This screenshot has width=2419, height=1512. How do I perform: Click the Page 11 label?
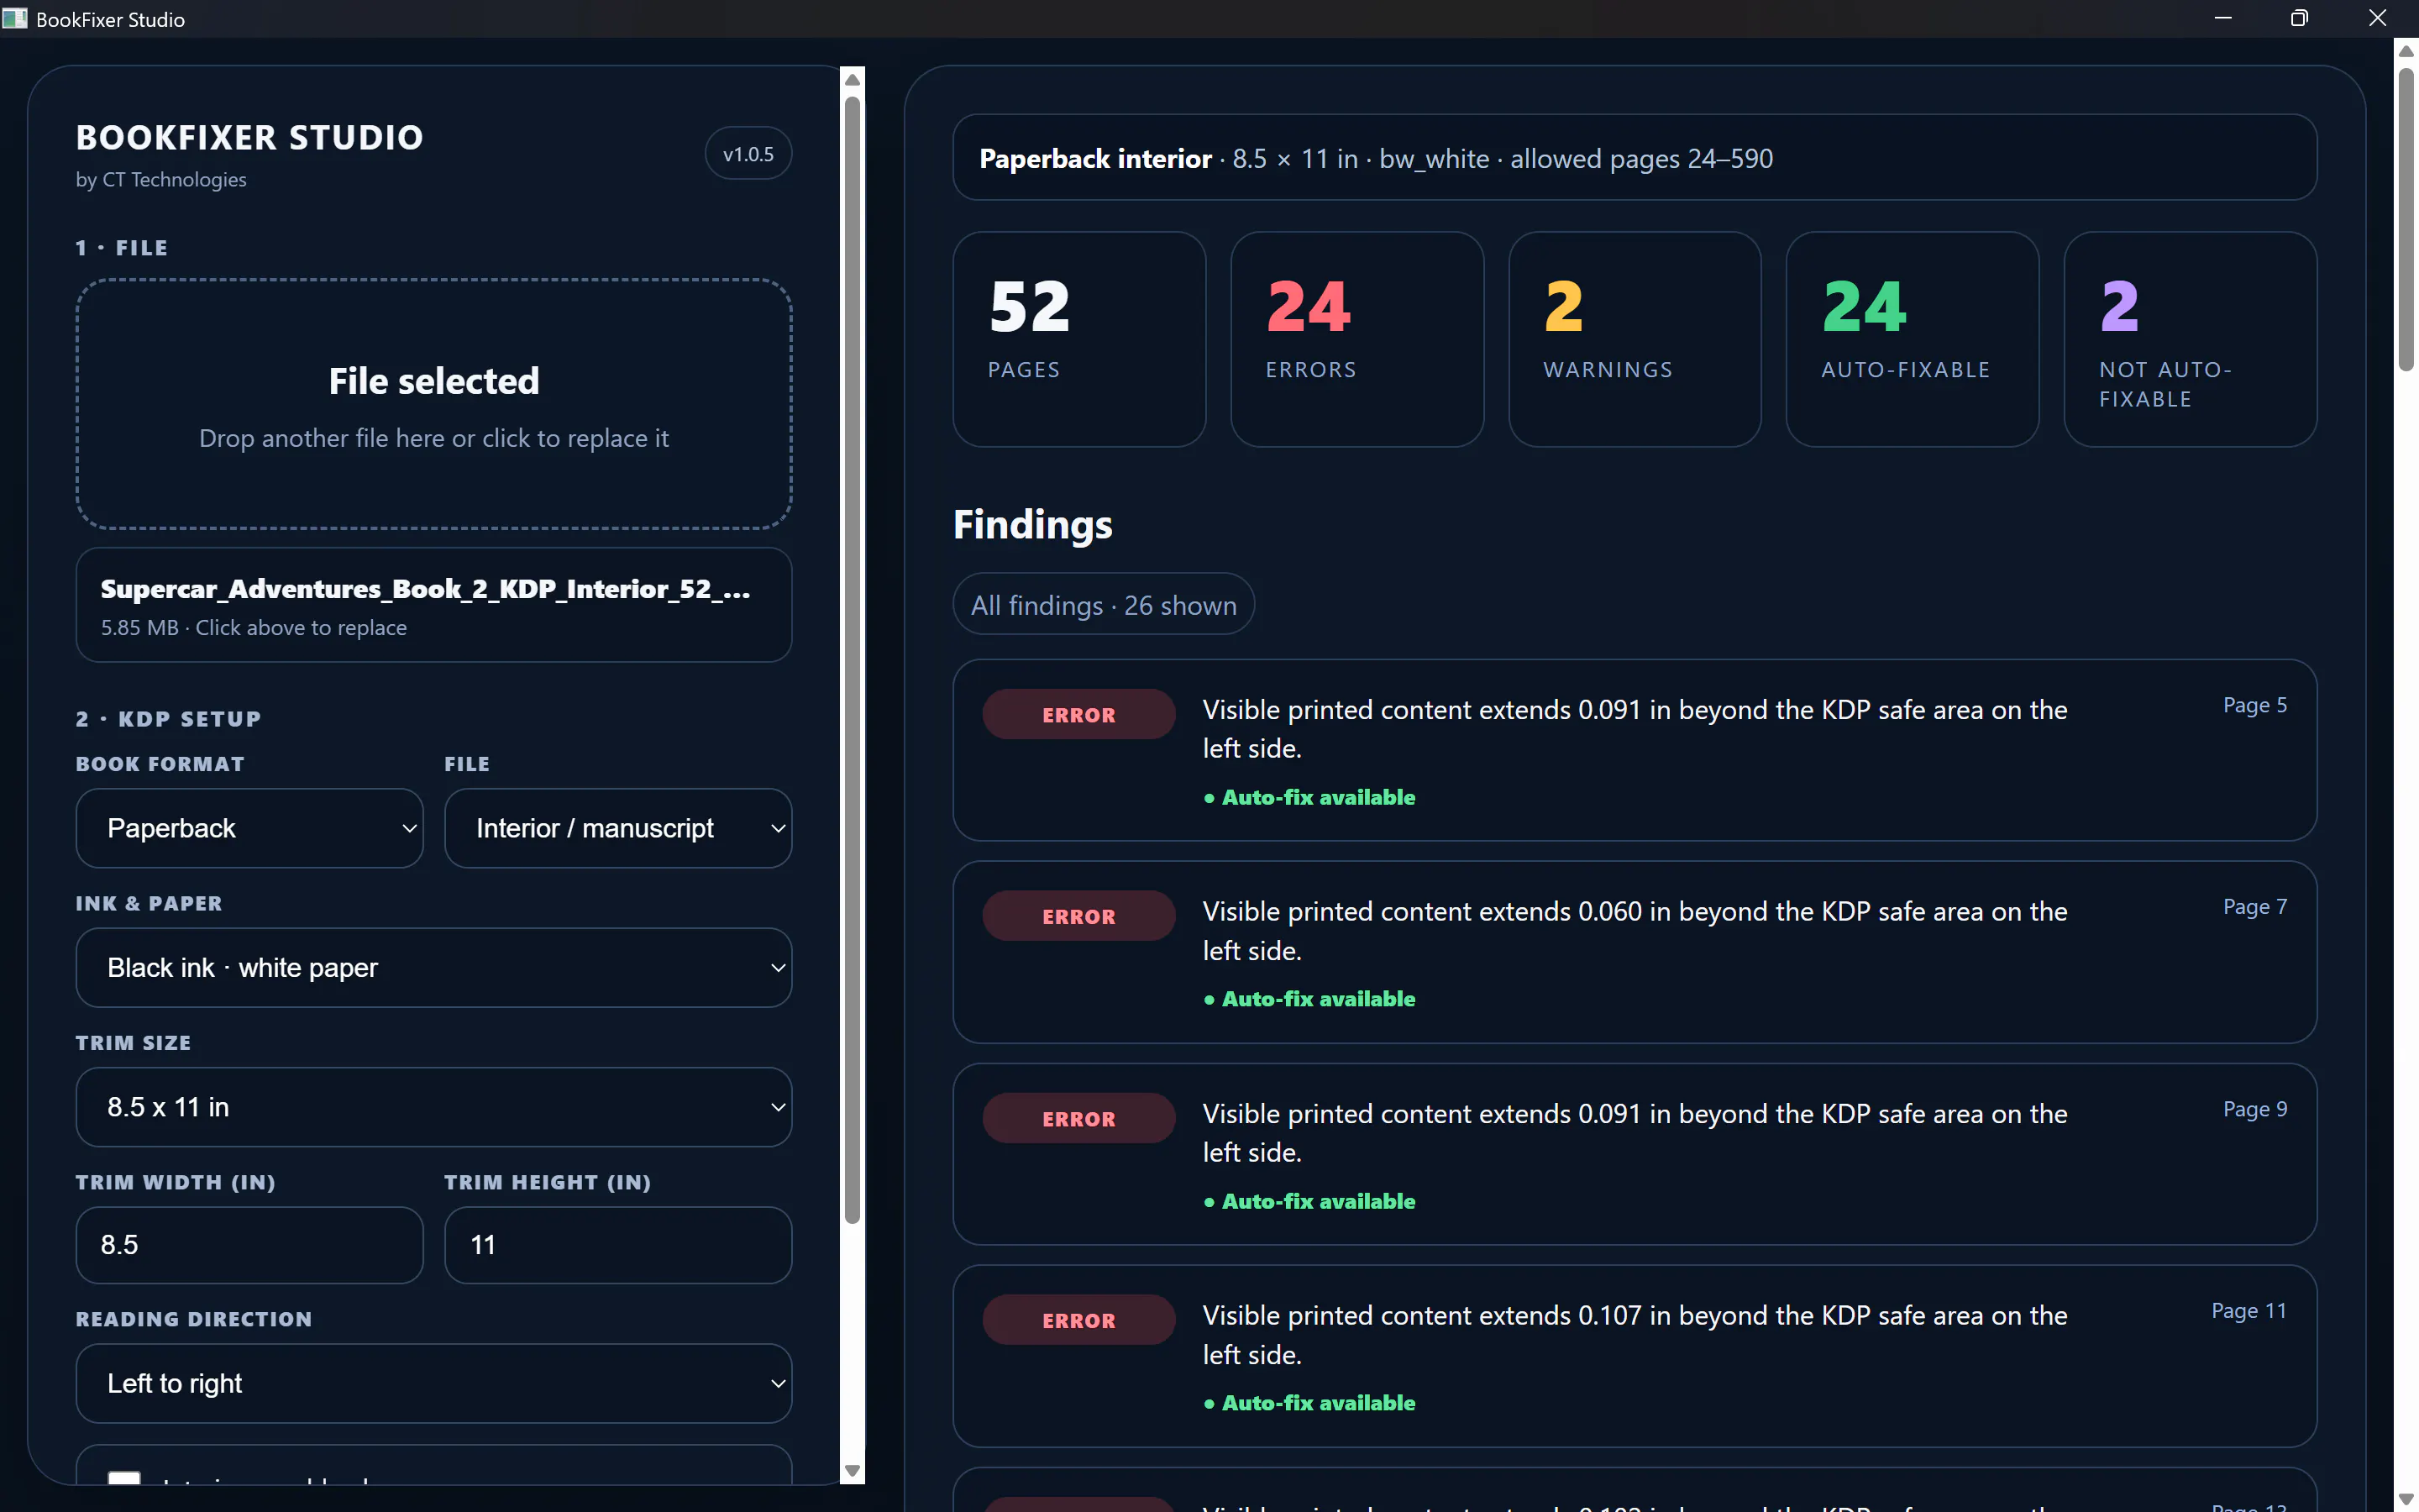pos(2248,1311)
